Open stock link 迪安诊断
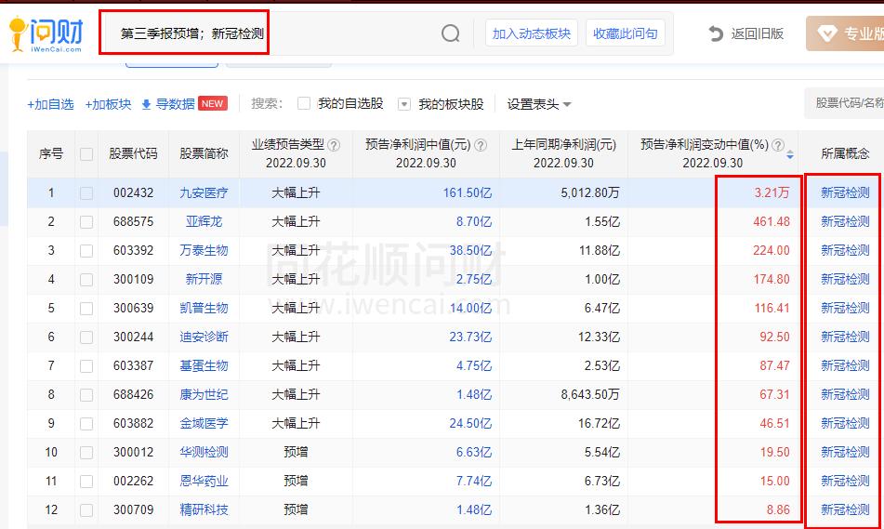Image resolution: width=884 pixels, height=529 pixels. [x=204, y=337]
